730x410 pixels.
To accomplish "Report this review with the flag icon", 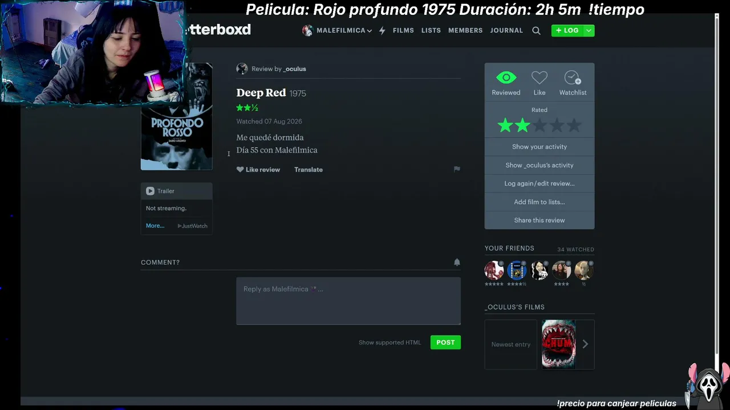I will tap(457, 169).
